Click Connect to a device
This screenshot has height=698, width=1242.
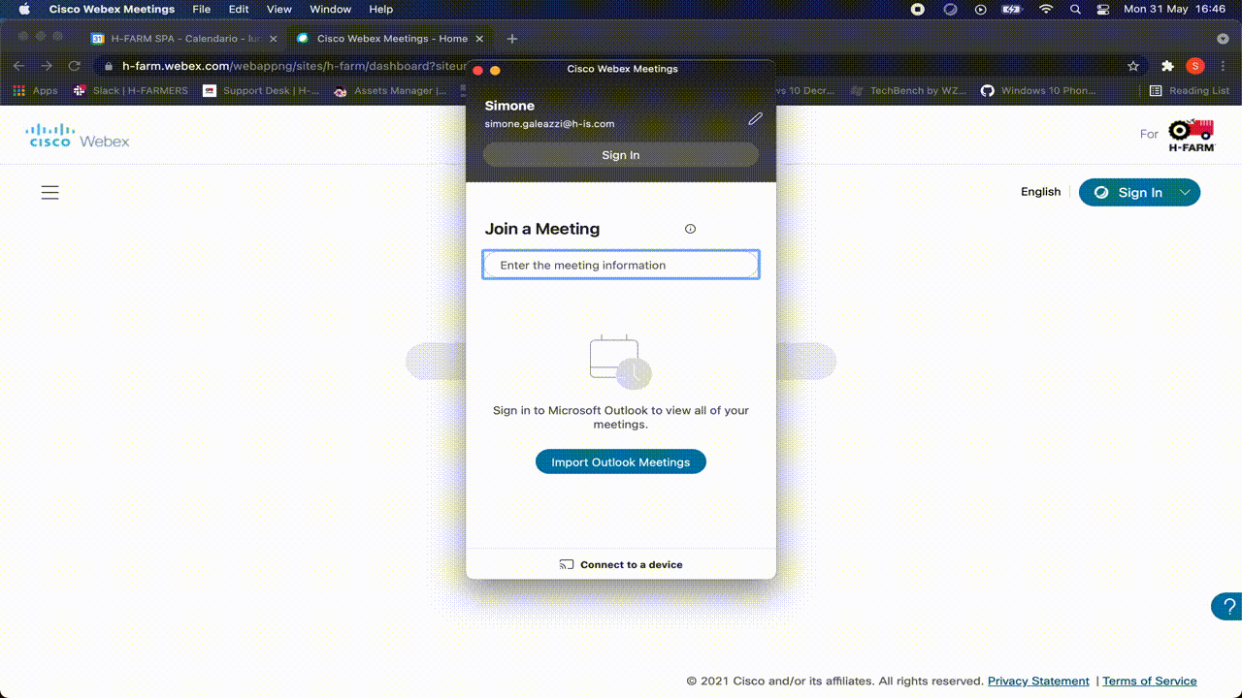coord(621,564)
